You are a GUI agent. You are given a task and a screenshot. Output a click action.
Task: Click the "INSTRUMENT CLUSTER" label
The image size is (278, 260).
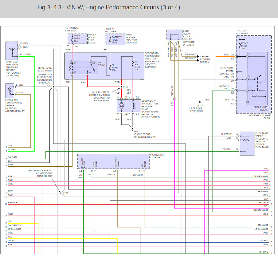[x=158, y=156]
